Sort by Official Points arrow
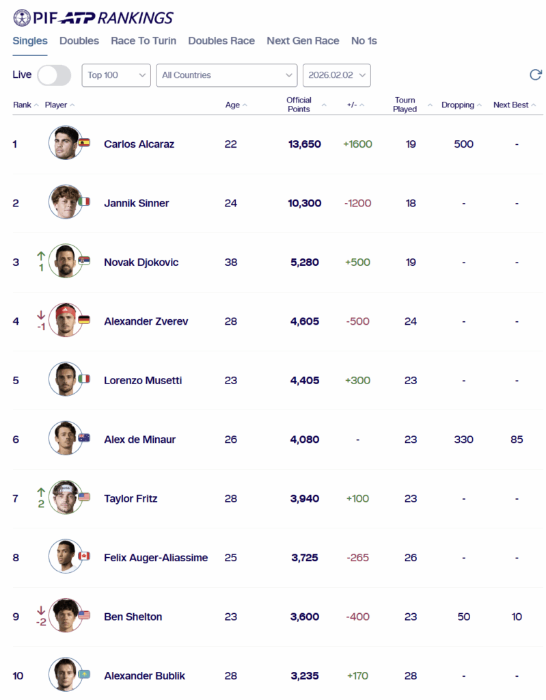Viewport: 546px width, 700px height. (x=324, y=105)
